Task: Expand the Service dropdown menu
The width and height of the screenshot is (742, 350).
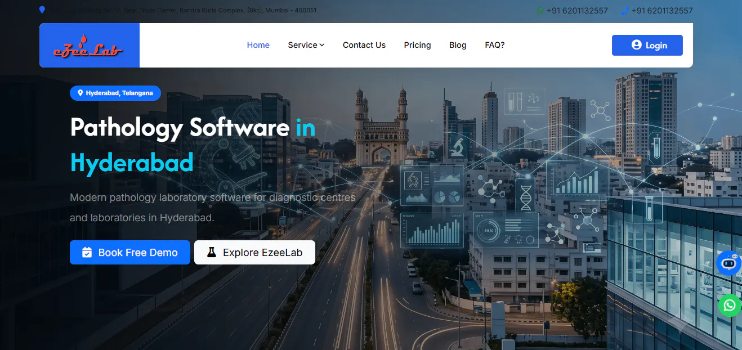Action: (306, 45)
